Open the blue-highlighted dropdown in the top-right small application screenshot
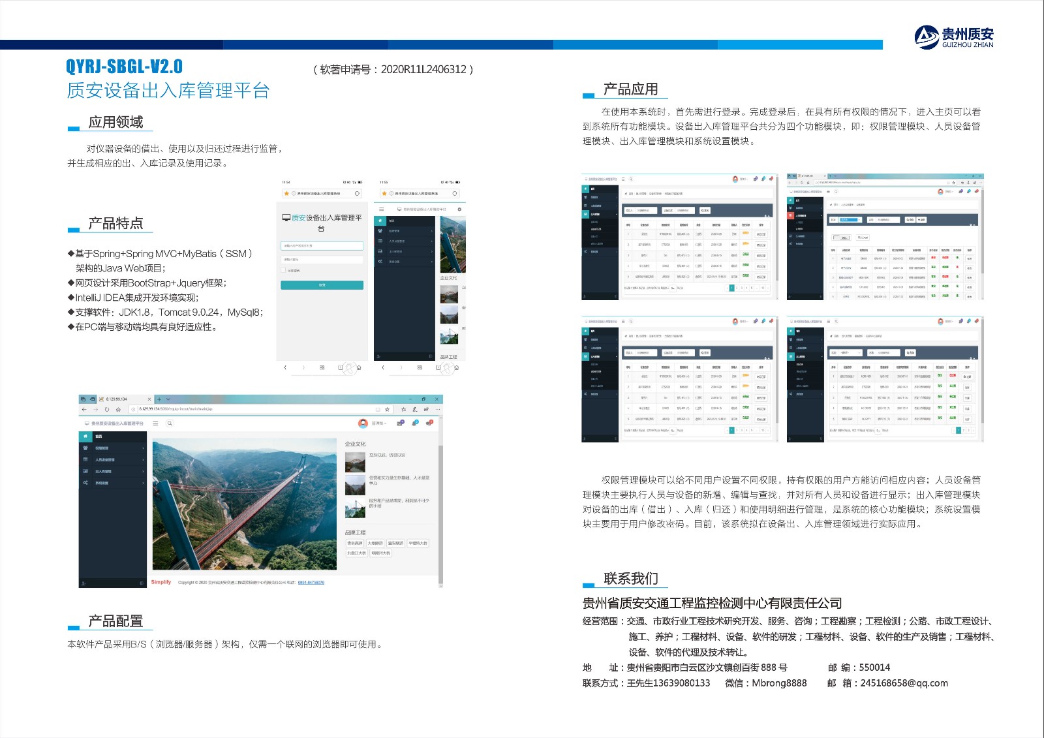Image resolution: width=1044 pixels, height=738 pixels. click(850, 220)
